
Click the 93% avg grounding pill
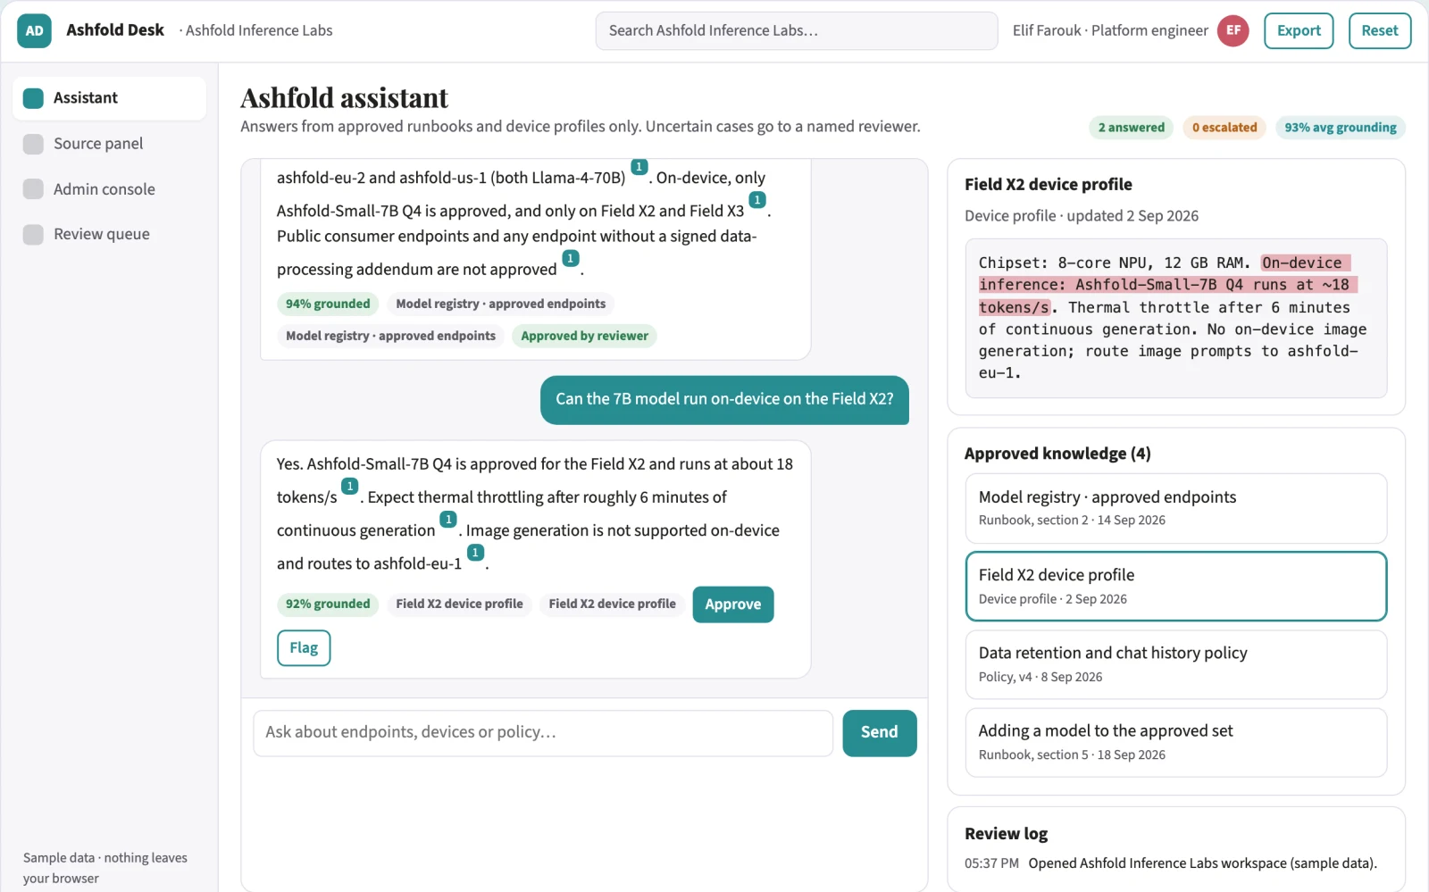pos(1341,128)
